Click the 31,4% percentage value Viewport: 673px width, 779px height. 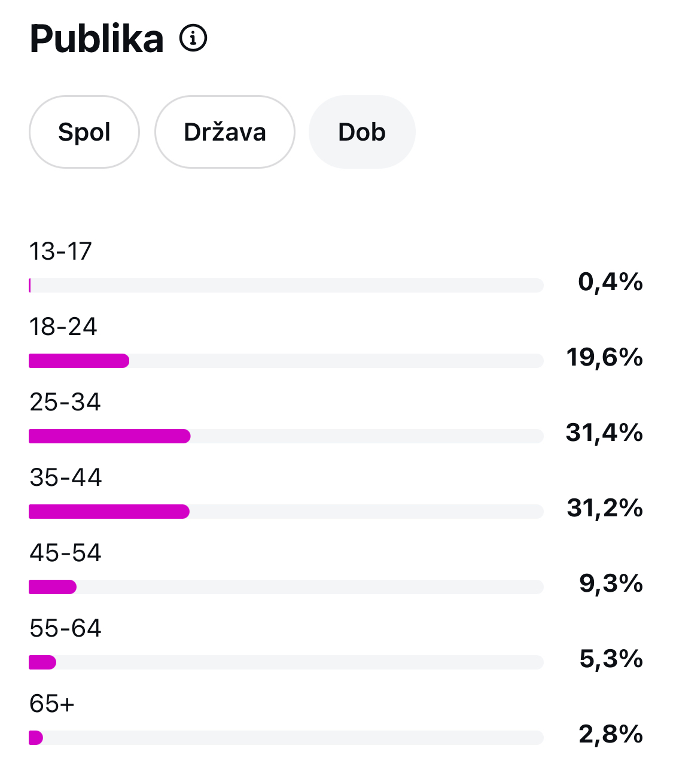pos(604,433)
